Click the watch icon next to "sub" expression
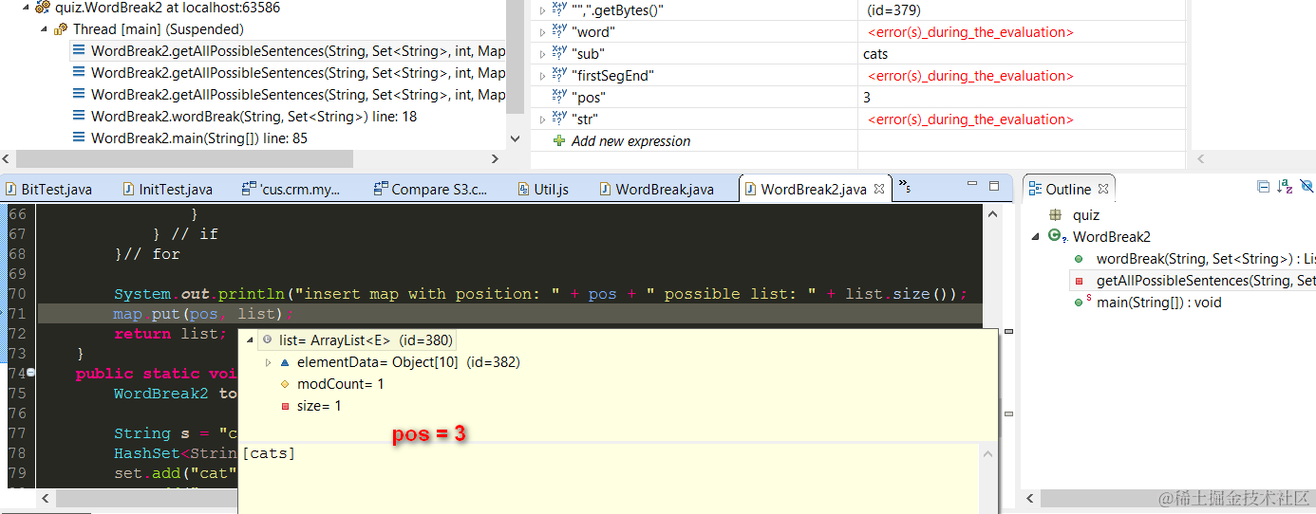 pyautogui.click(x=558, y=54)
